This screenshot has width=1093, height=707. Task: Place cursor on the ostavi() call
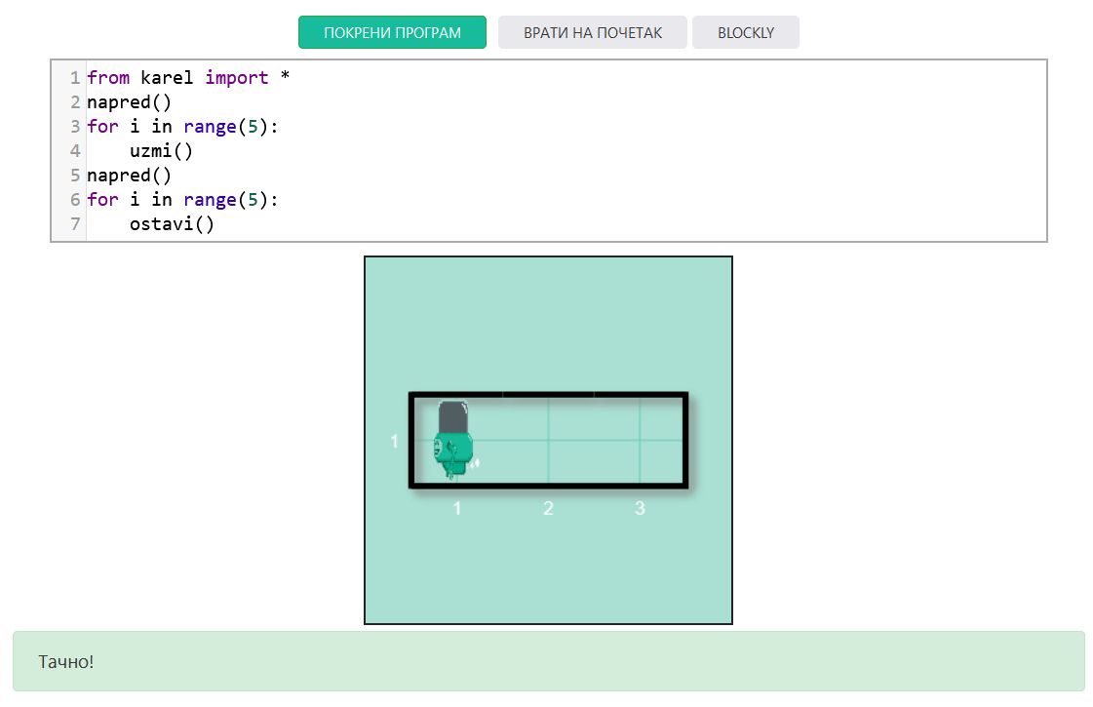coord(171,224)
